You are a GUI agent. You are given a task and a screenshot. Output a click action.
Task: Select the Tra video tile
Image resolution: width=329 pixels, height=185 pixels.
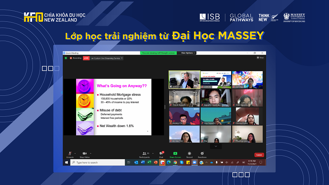[216, 134]
